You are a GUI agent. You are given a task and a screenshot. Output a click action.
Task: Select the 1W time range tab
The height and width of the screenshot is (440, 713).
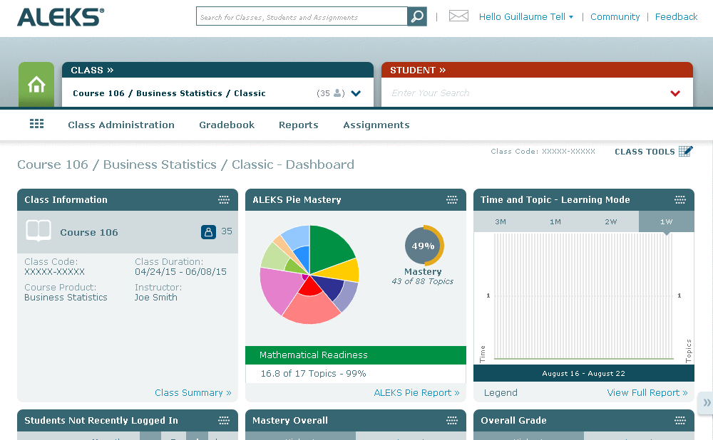click(x=667, y=221)
